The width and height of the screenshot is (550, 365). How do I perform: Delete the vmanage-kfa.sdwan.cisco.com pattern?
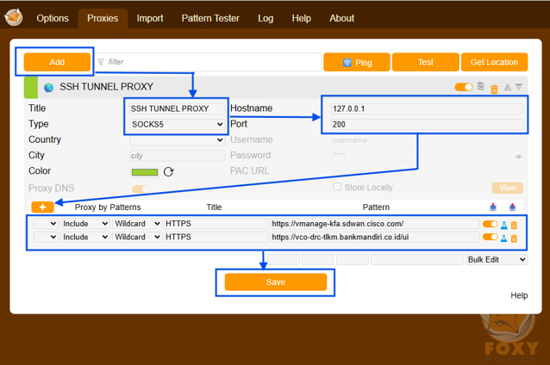click(514, 226)
